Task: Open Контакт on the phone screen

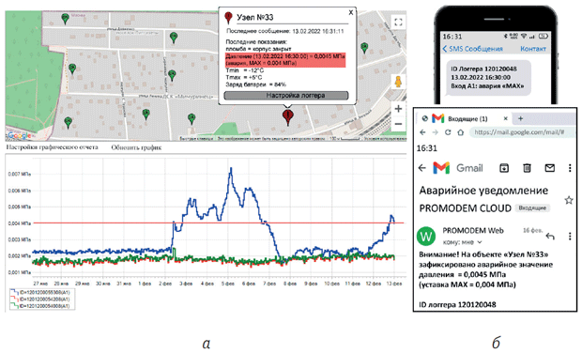Action: tap(533, 49)
